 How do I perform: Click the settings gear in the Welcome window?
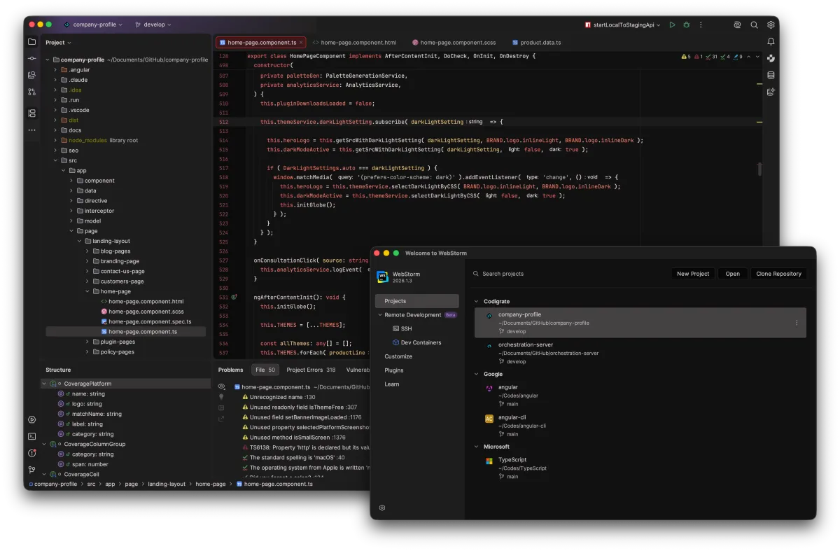click(x=382, y=508)
